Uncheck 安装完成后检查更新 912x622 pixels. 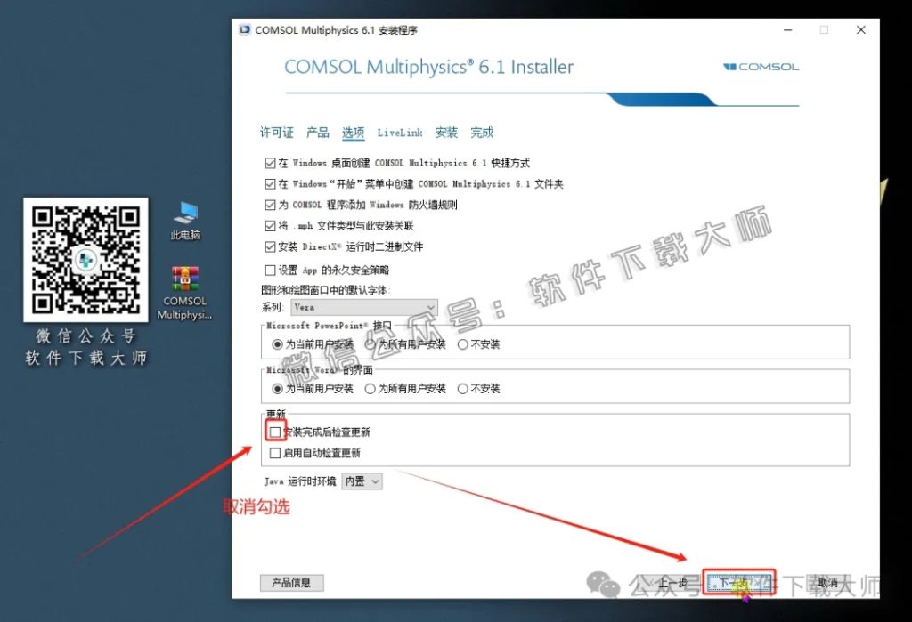click(274, 431)
